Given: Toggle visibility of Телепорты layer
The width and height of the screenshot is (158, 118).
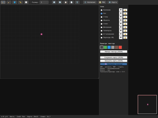Looking at the screenshot, I should click(x=121, y=31).
